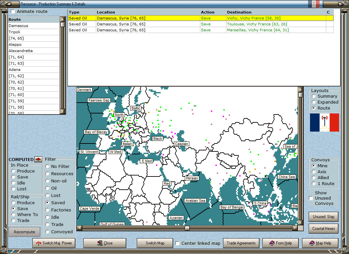Click the Bay of Bengal map label
This screenshot has width=349, height=254.
[x=232, y=207]
